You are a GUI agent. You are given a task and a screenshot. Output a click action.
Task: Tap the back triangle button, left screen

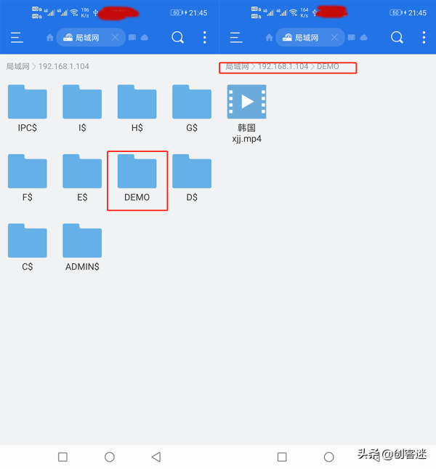tap(156, 457)
